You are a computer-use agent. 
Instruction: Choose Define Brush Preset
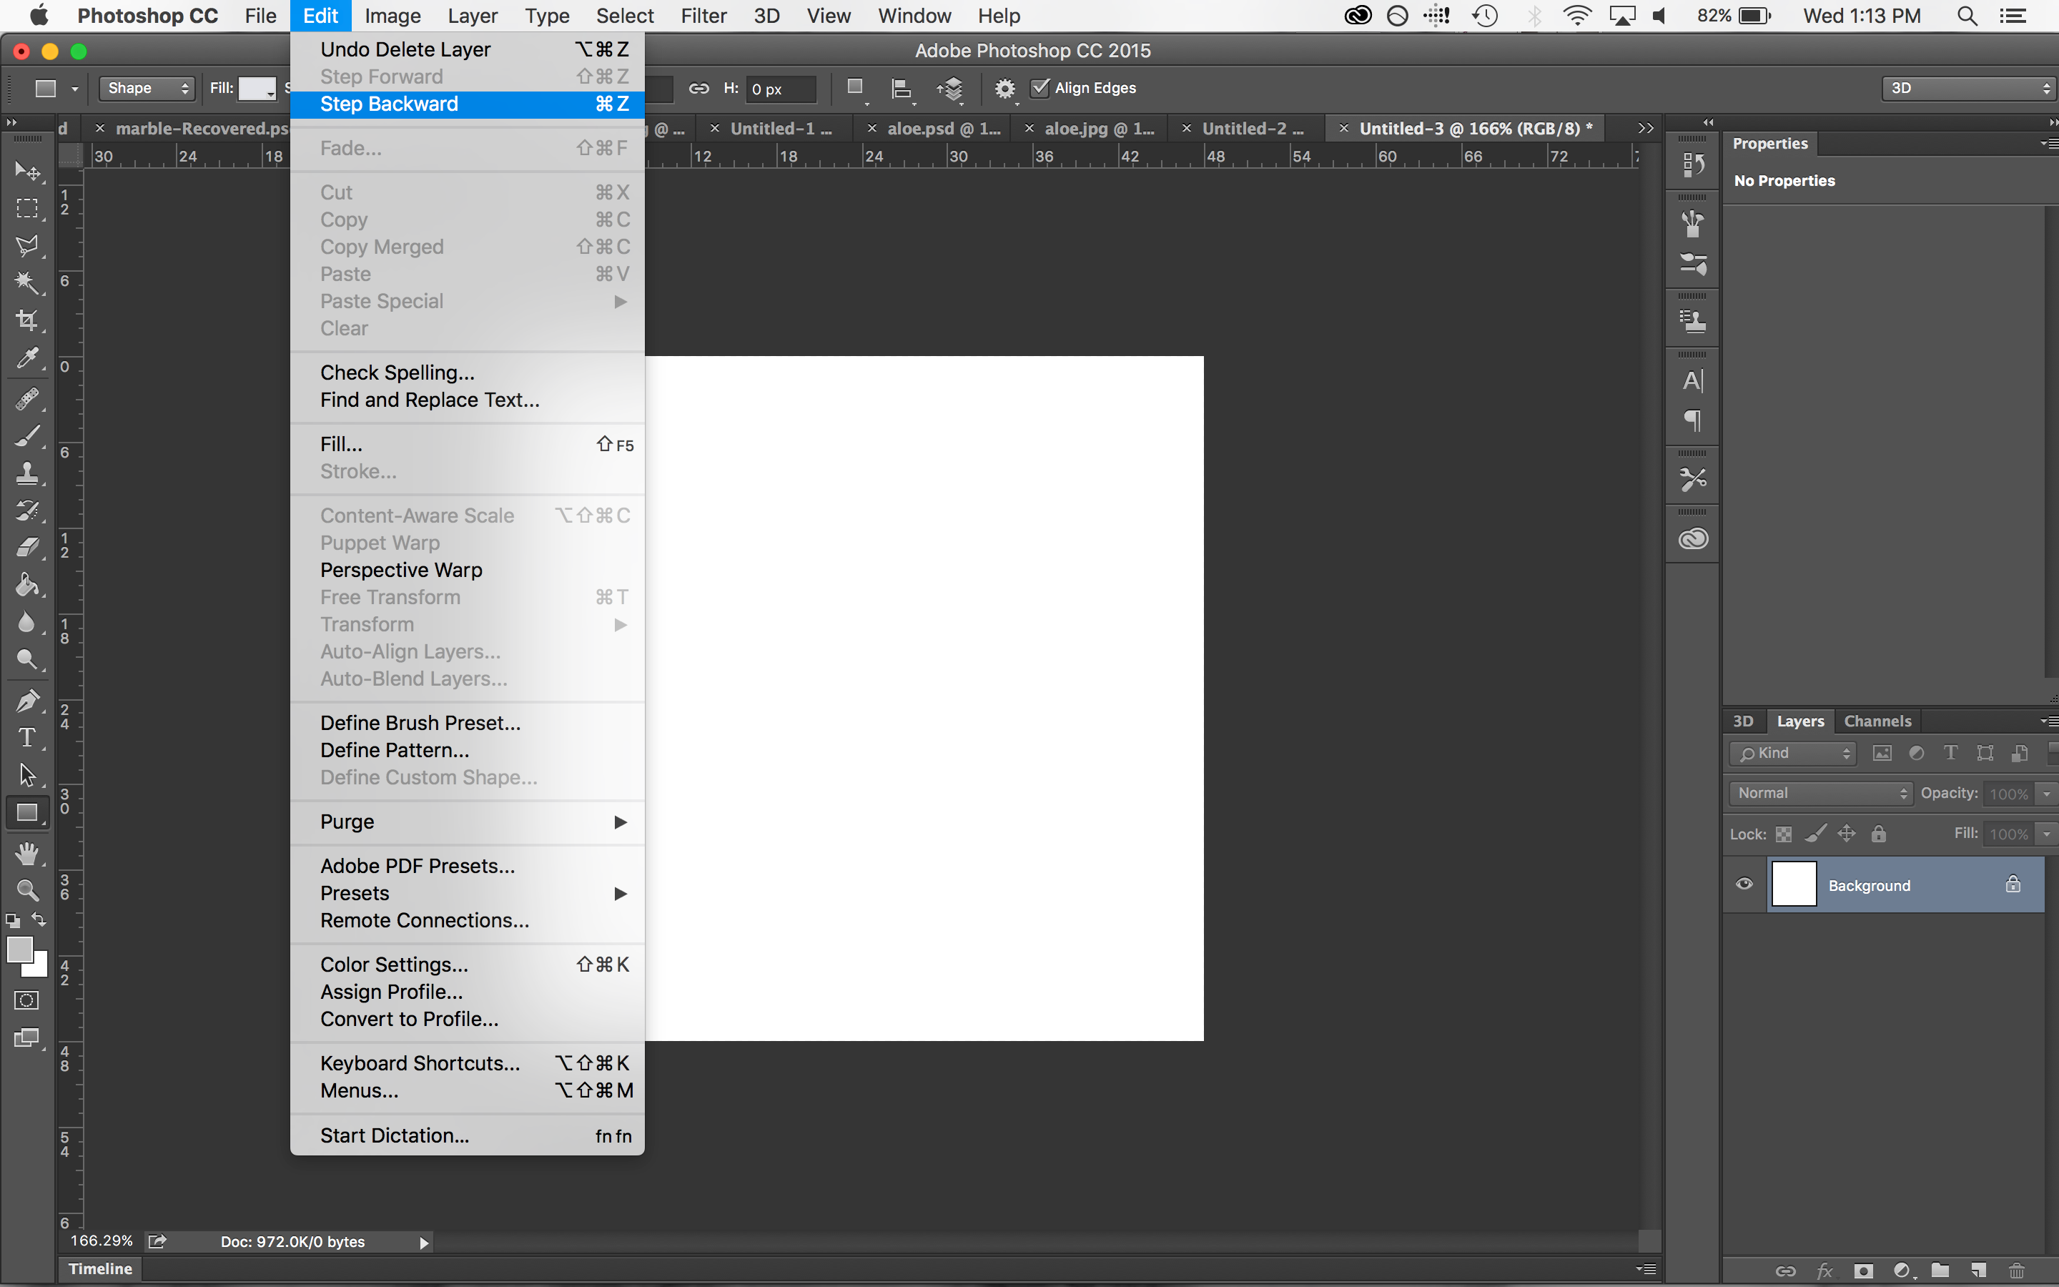(467, 723)
